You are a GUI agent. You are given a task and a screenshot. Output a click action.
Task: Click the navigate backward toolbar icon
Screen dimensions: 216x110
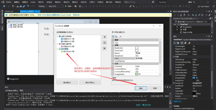pos(4,6)
